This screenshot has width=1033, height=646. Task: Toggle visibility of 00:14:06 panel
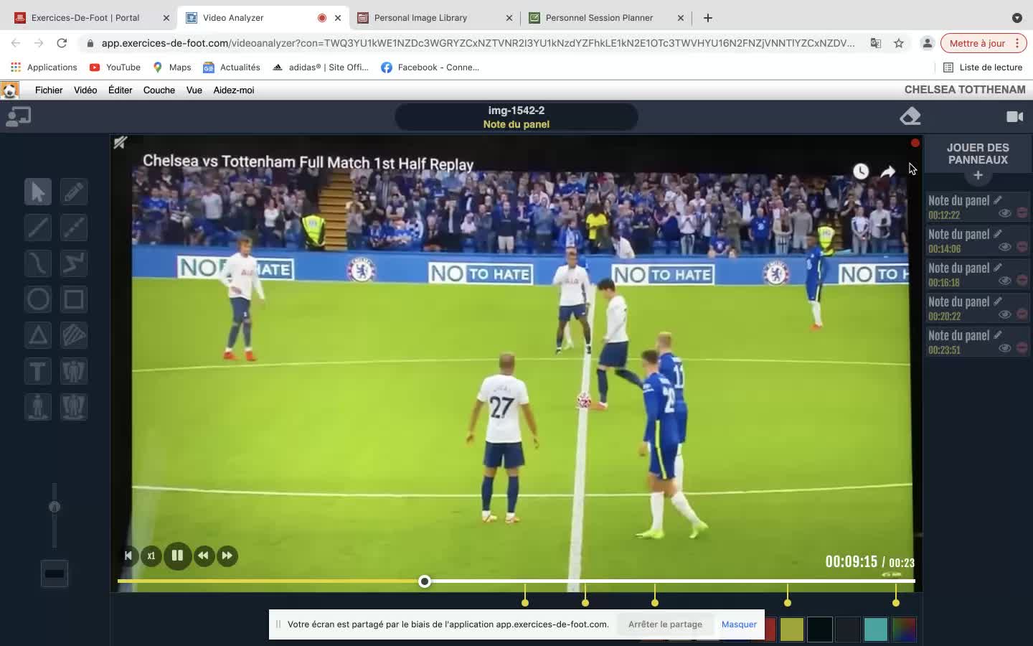(1005, 247)
